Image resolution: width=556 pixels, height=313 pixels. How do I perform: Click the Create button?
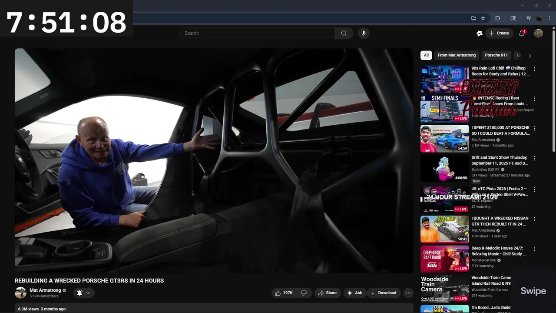499,33
